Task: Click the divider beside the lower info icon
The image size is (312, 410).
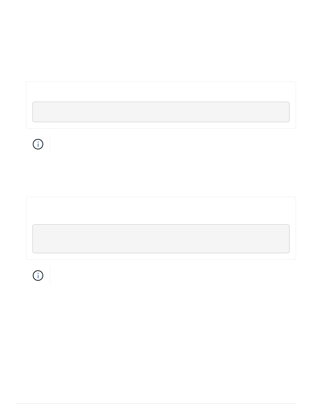Action: click(50, 275)
